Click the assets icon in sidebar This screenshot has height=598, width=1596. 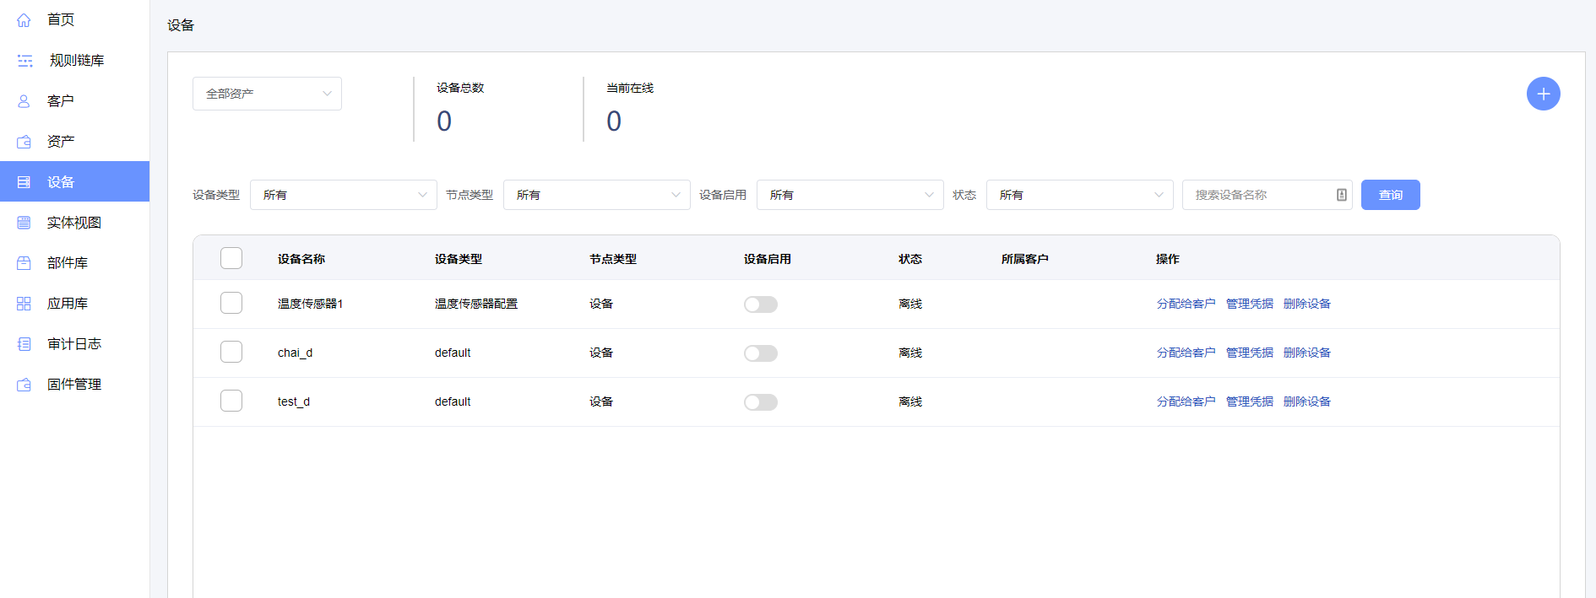coord(24,141)
